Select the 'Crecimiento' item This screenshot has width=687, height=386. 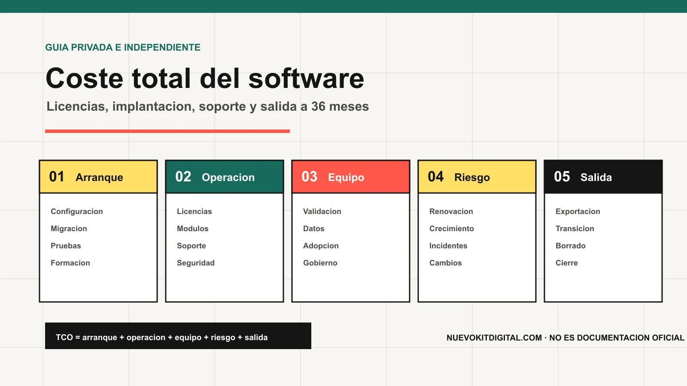[x=452, y=229]
